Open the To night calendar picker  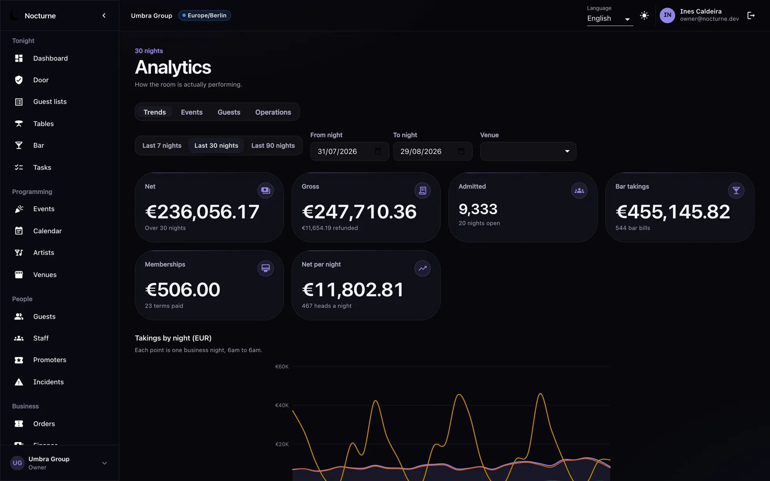461,151
